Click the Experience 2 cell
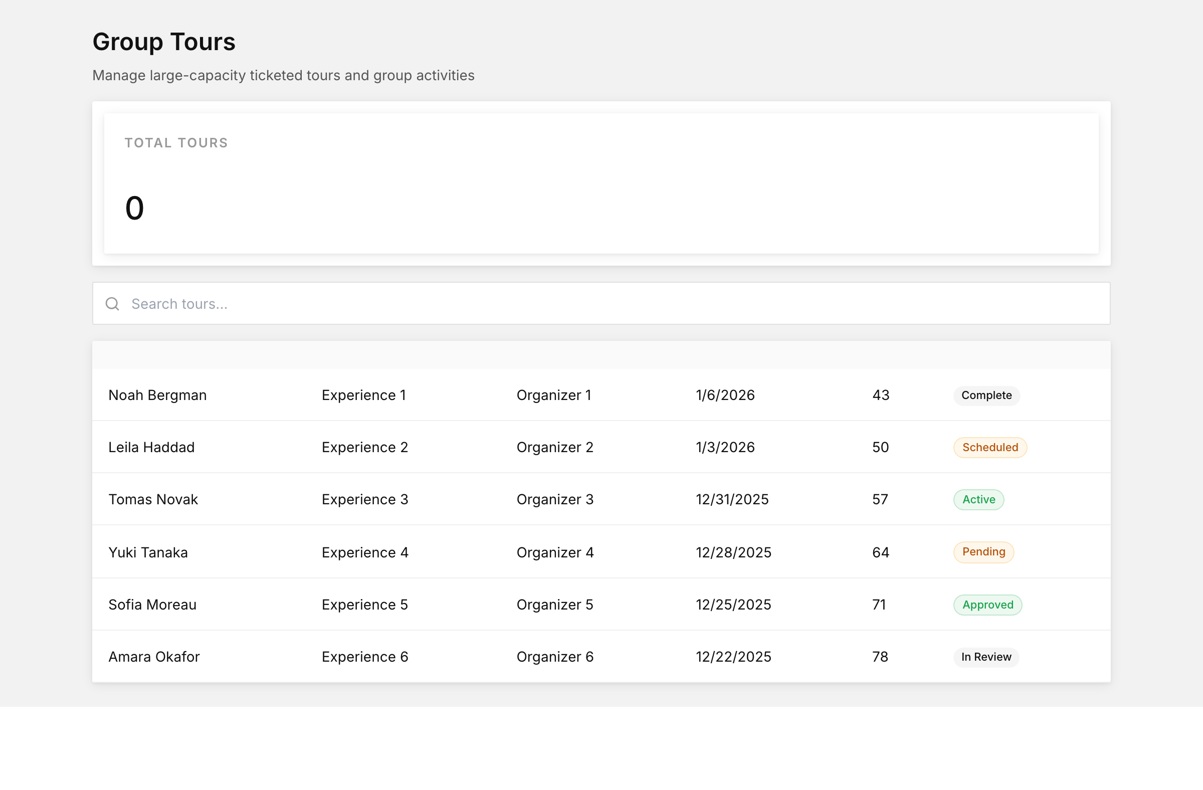 (365, 447)
